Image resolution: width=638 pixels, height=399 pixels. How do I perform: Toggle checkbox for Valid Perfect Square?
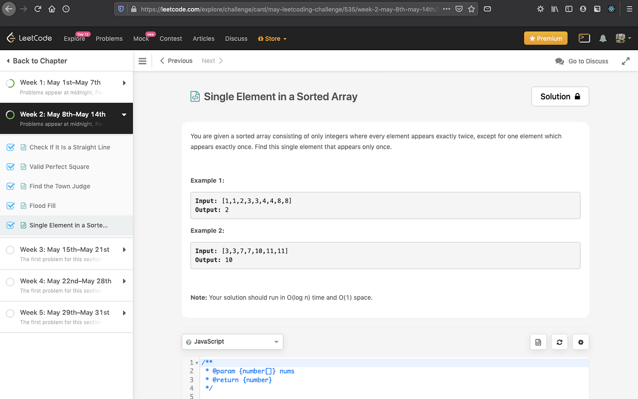click(x=11, y=167)
